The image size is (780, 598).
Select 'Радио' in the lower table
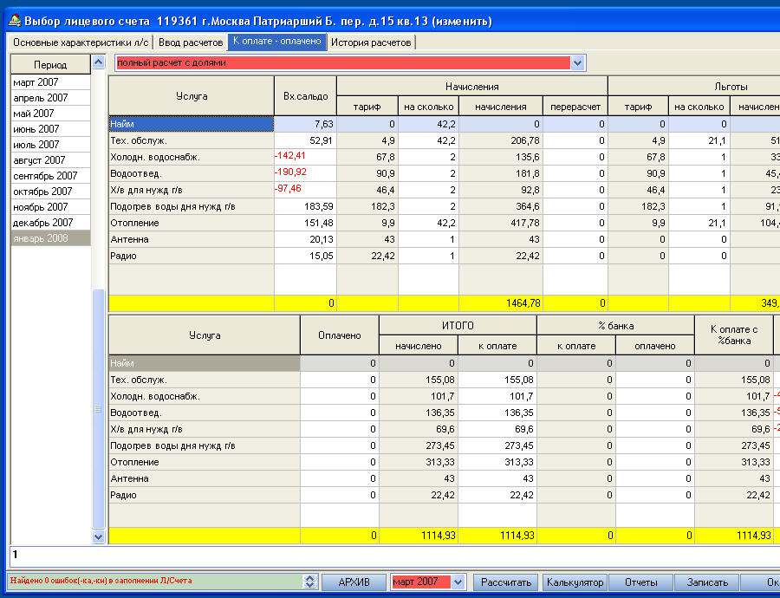[205, 495]
